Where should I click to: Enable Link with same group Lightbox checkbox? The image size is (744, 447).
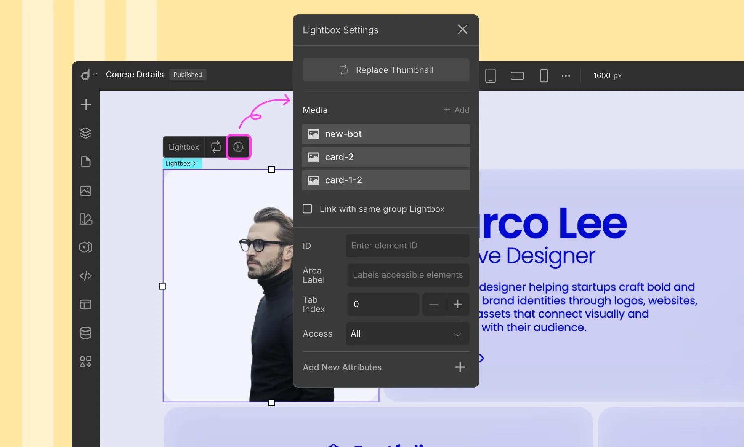coord(307,209)
